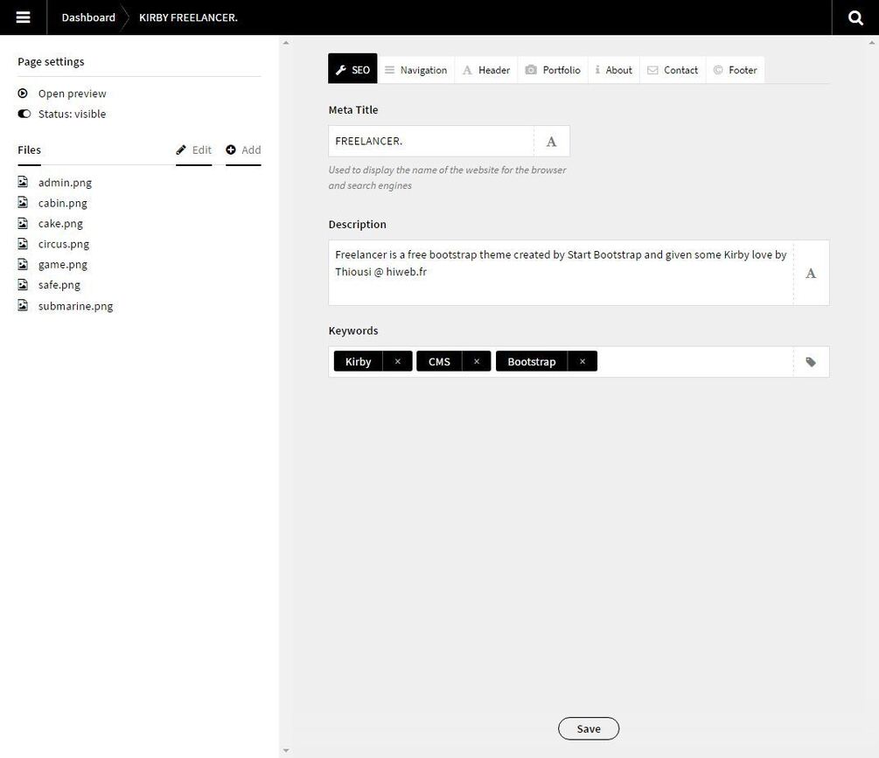Image resolution: width=879 pixels, height=758 pixels.
Task: Click the Open preview play icon
Action: point(23,94)
